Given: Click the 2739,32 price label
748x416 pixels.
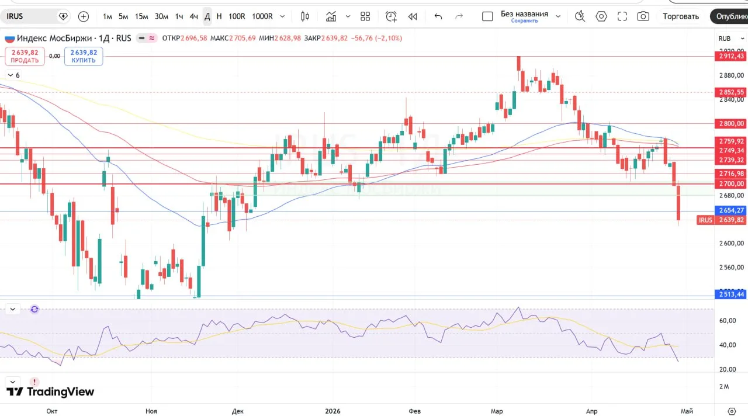Looking at the screenshot, I should (730, 160).
